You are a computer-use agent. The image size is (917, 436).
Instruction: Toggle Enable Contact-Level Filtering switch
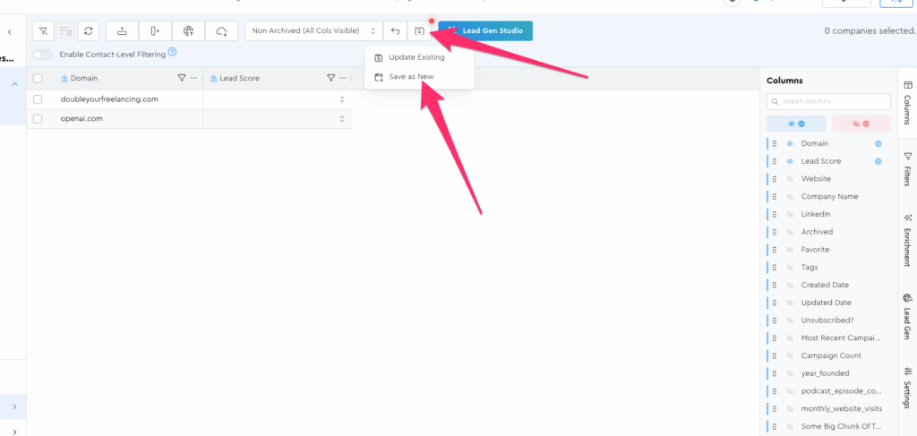[x=43, y=55]
